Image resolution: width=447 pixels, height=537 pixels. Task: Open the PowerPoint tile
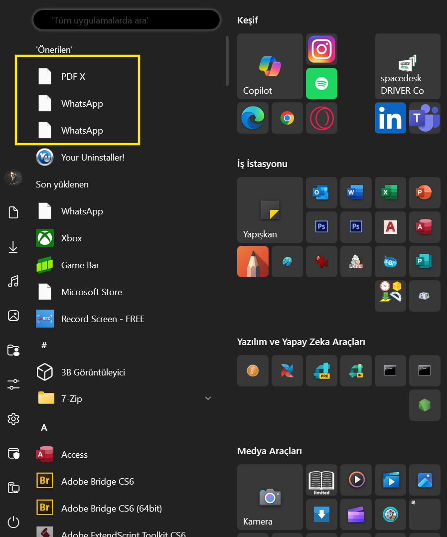425,192
